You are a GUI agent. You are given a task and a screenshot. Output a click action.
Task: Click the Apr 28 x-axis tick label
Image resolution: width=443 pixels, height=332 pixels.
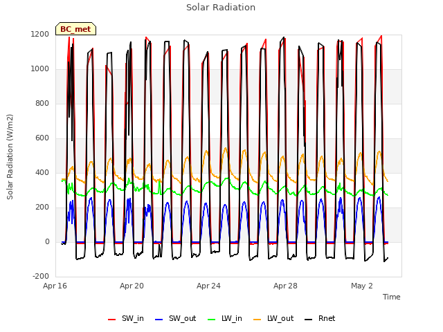coord(285,286)
